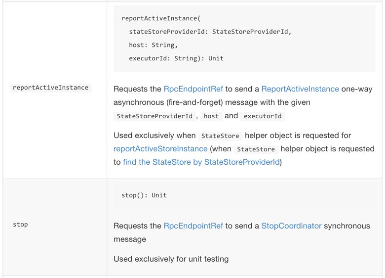Click the 'host: String,' code line

tap(153, 45)
